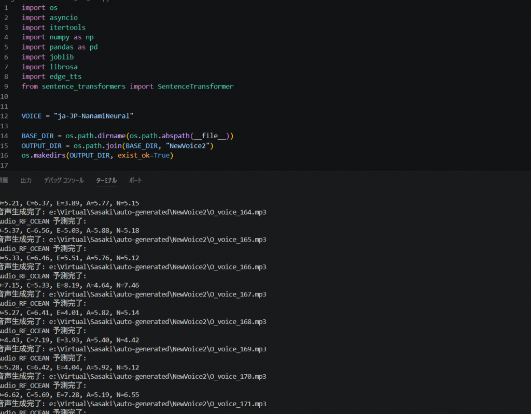Click OUTPUT_DIR variable on line 15
Viewport: 531px width, 414px height.
pyautogui.click(x=41, y=145)
